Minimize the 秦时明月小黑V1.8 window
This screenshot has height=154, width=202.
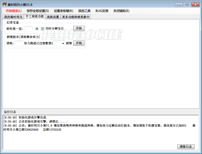[179, 5]
